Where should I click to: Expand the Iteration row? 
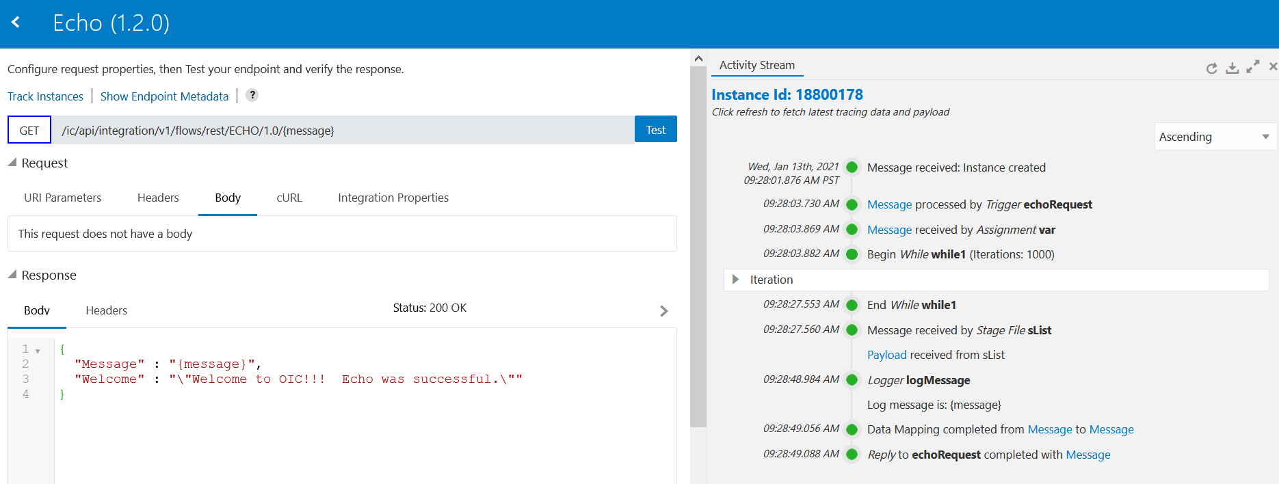[x=735, y=280]
